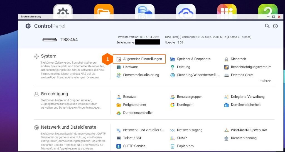Open Win/Mac/NFS/WebDAV link
Viewport: 285px width, 152px height.
pos(249,130)
